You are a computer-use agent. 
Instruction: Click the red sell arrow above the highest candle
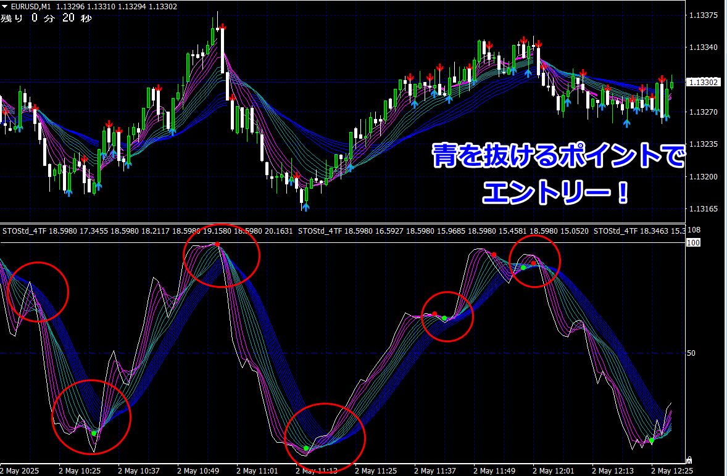click(x=223, y=27)
